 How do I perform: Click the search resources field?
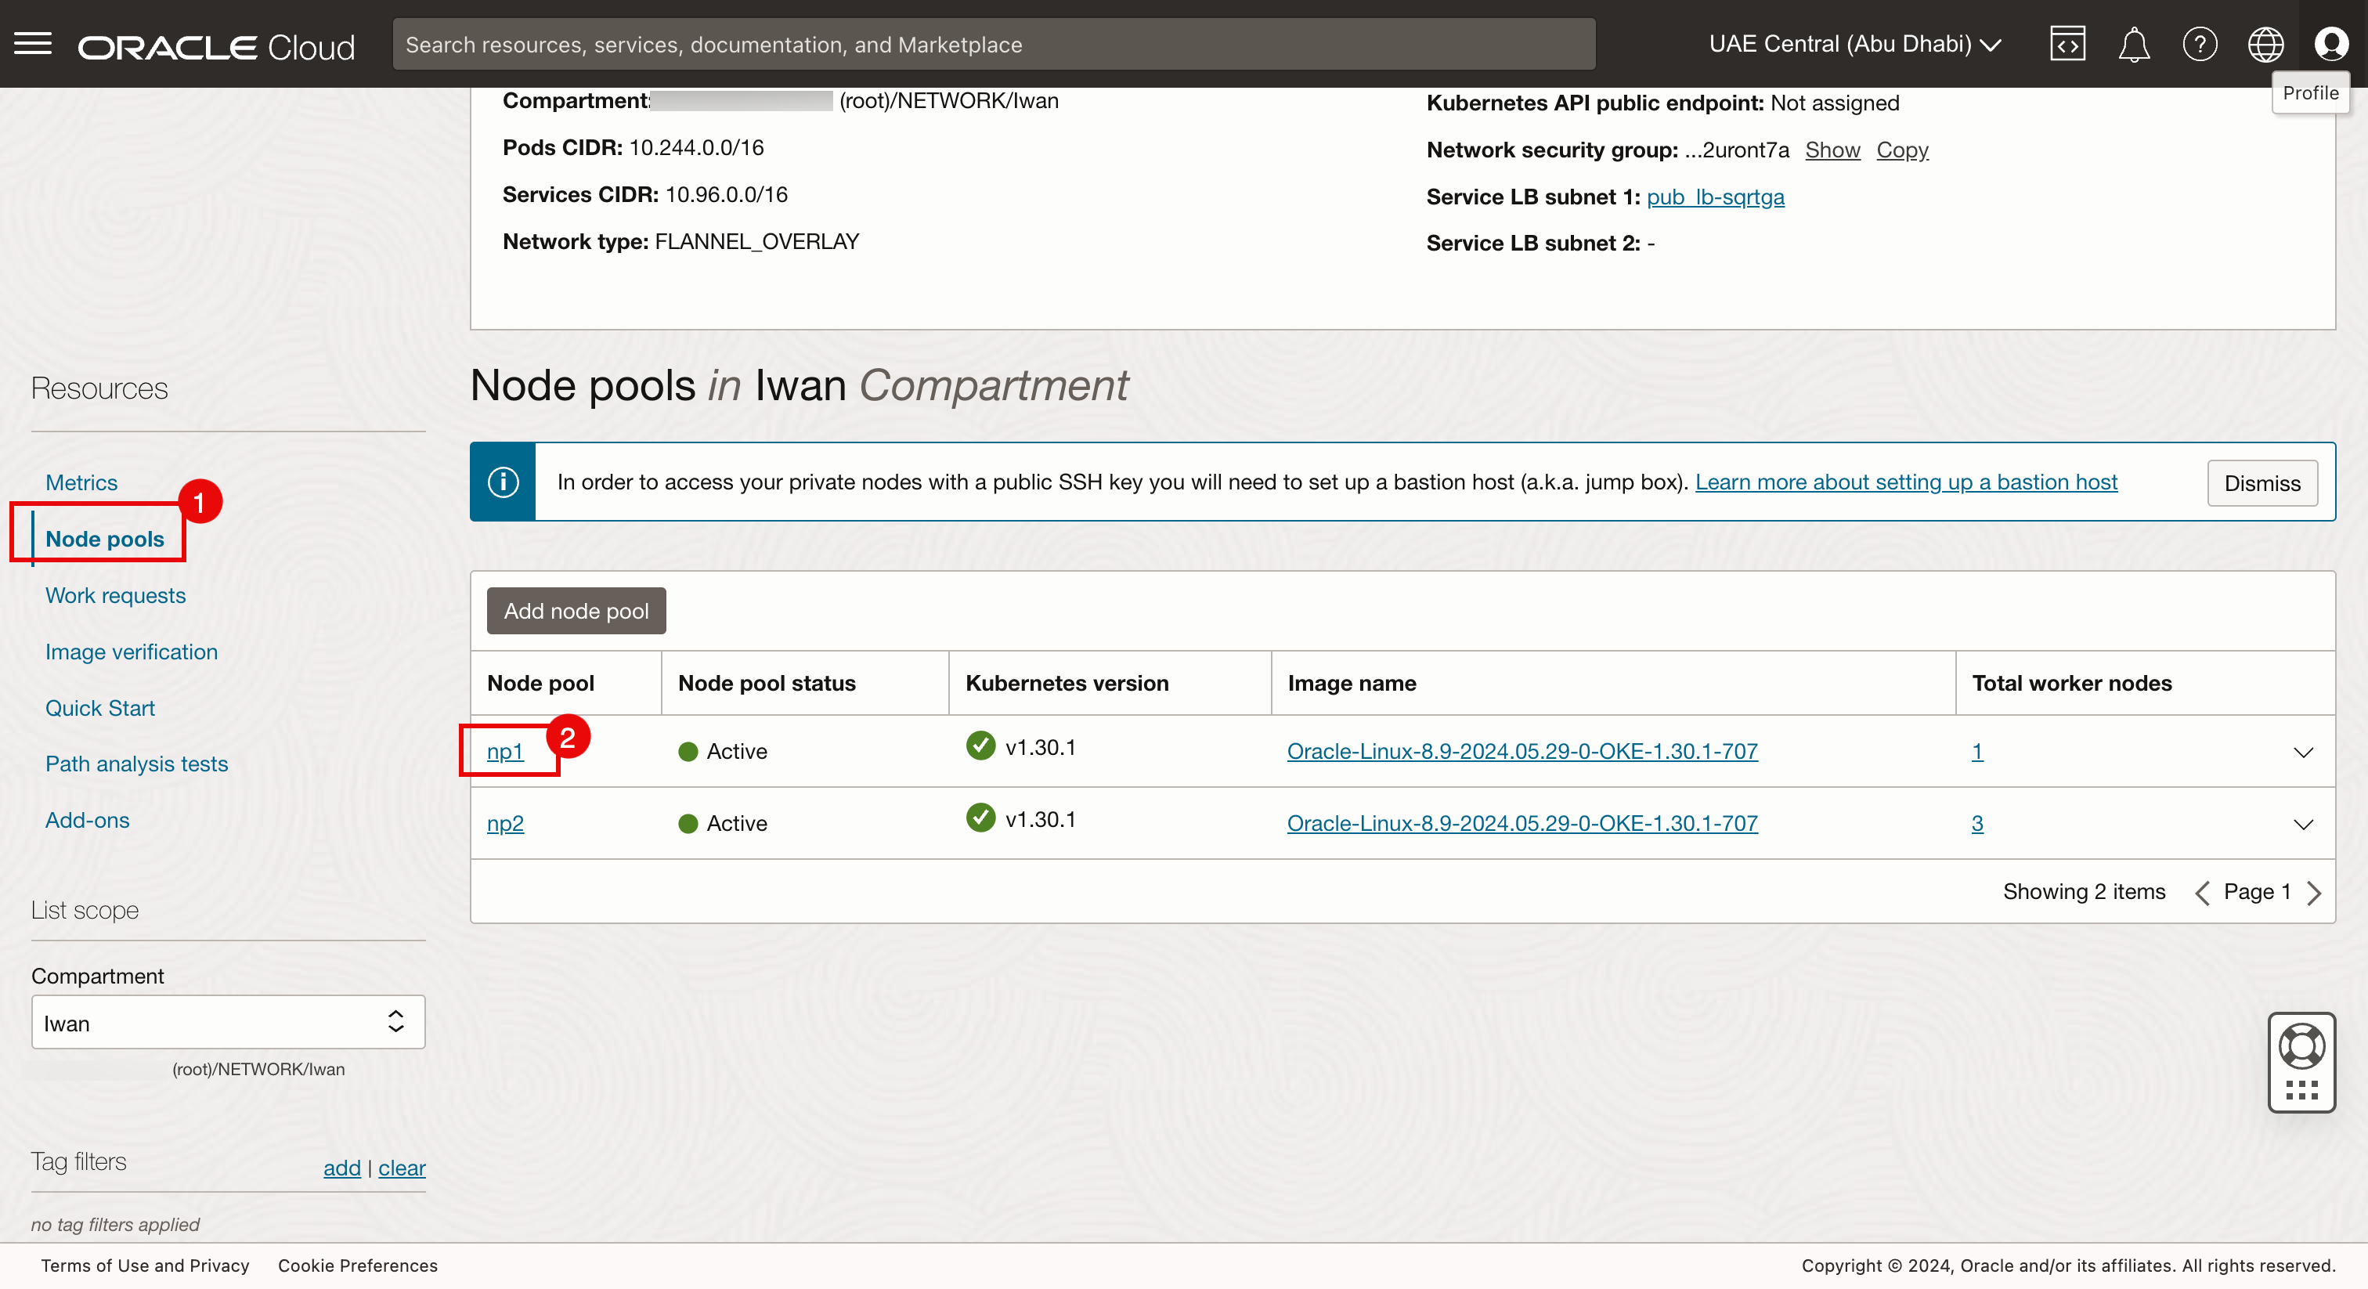(993, 44)
